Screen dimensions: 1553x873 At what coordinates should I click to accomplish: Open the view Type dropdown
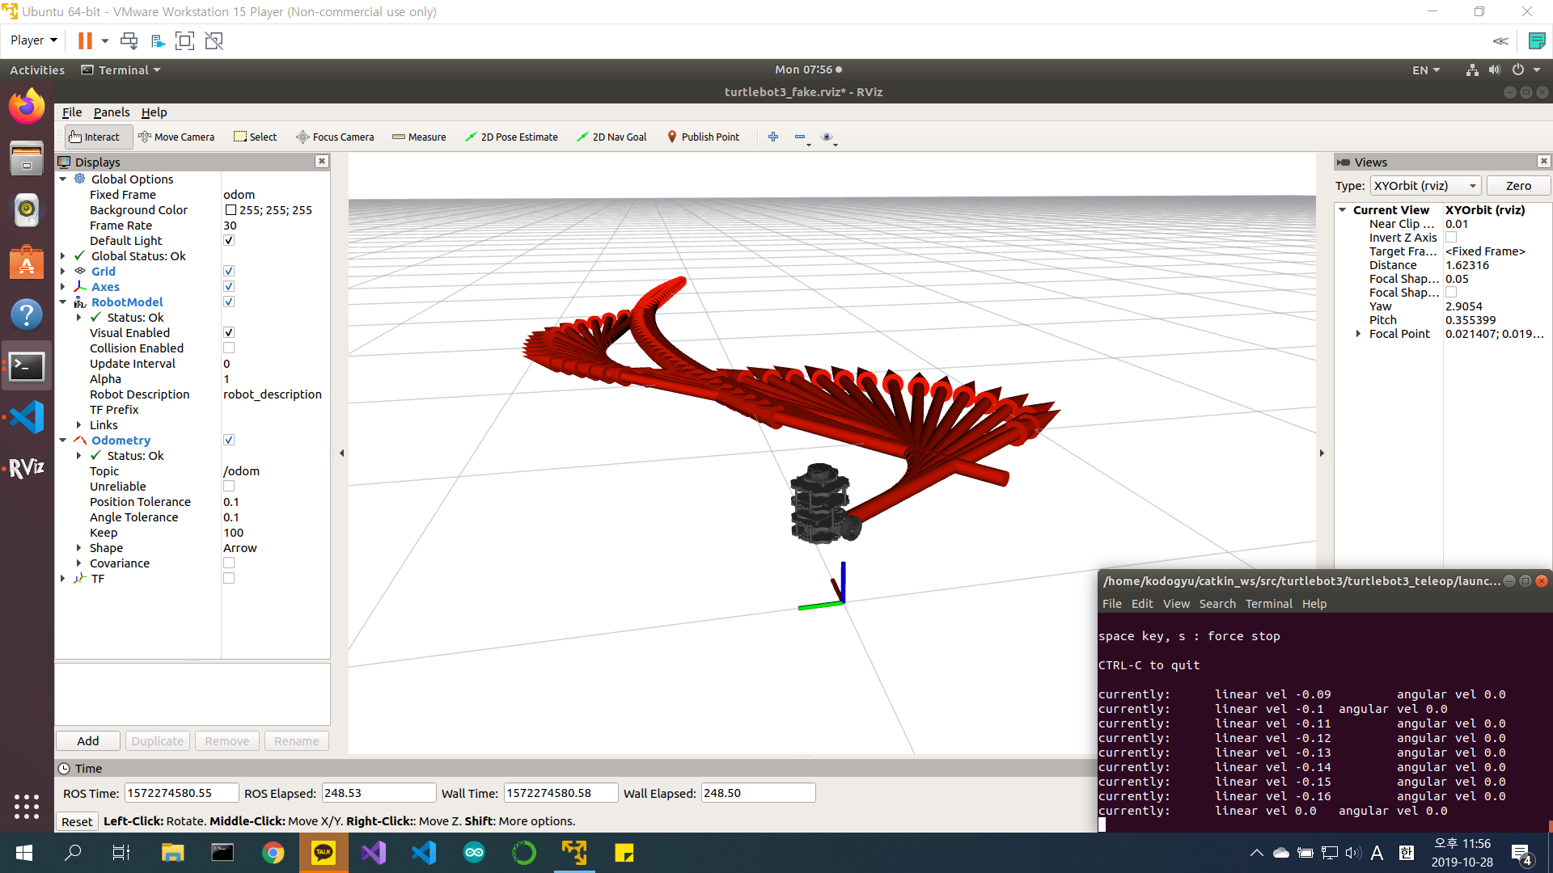point(1425,186)
